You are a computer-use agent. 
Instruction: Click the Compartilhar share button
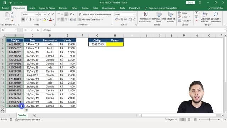pos(216,8)
